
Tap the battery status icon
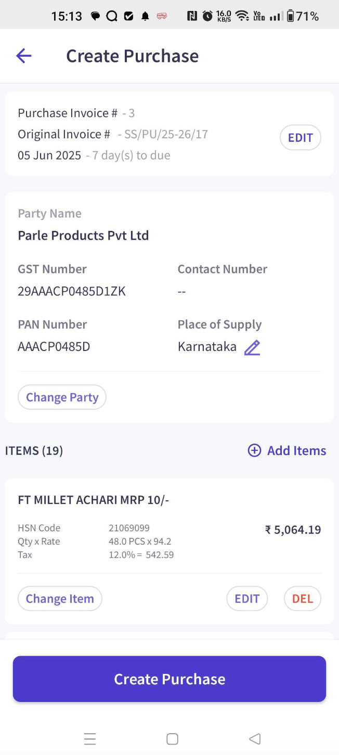point(290,16)
